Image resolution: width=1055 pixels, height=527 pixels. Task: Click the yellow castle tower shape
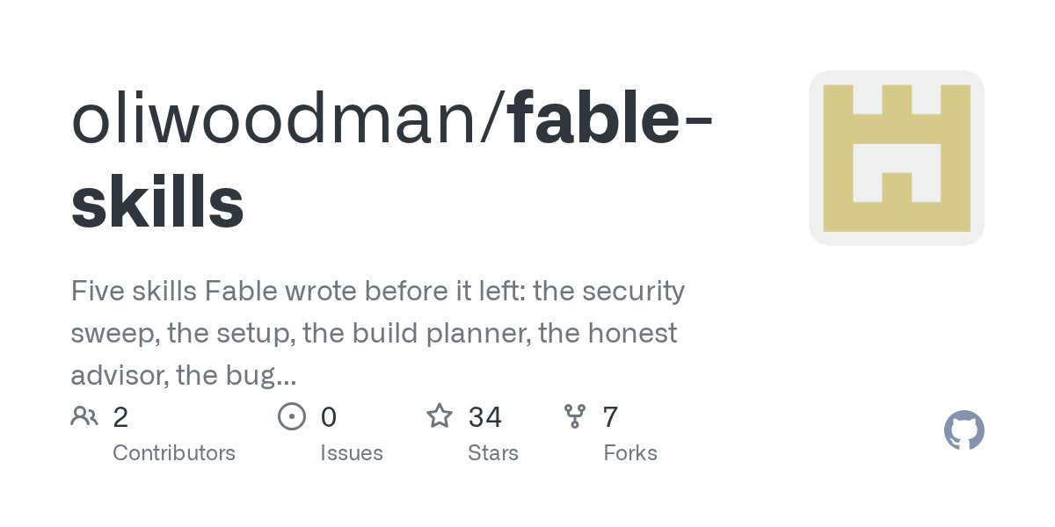pyautogui.click(x=897, y=158)
